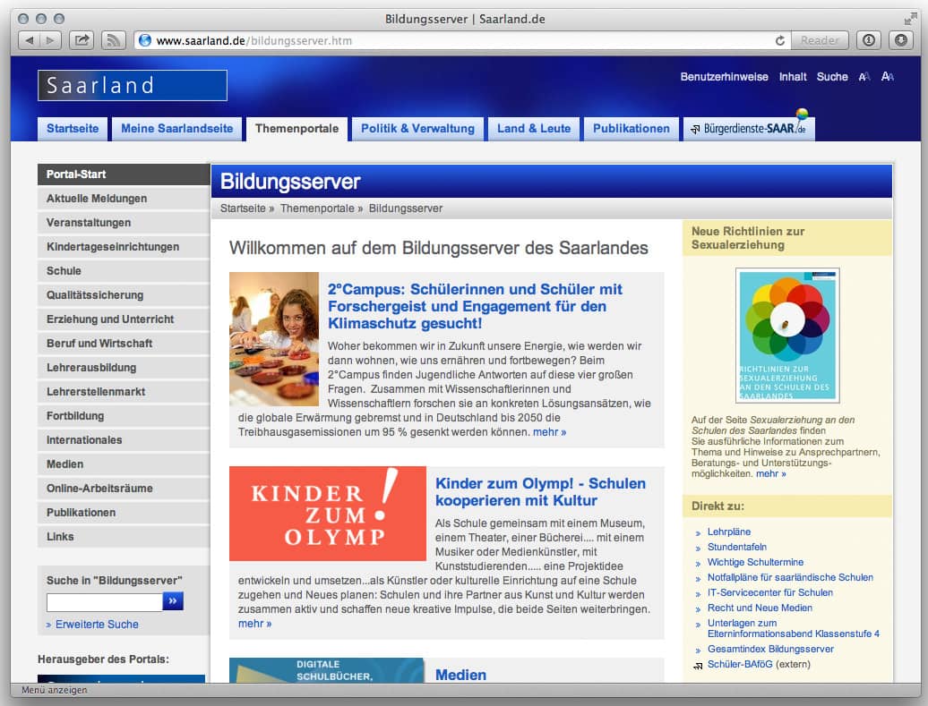Open the Safari downloads icon
The height and width of the screenshot is (706, 928).
(899, 40)
